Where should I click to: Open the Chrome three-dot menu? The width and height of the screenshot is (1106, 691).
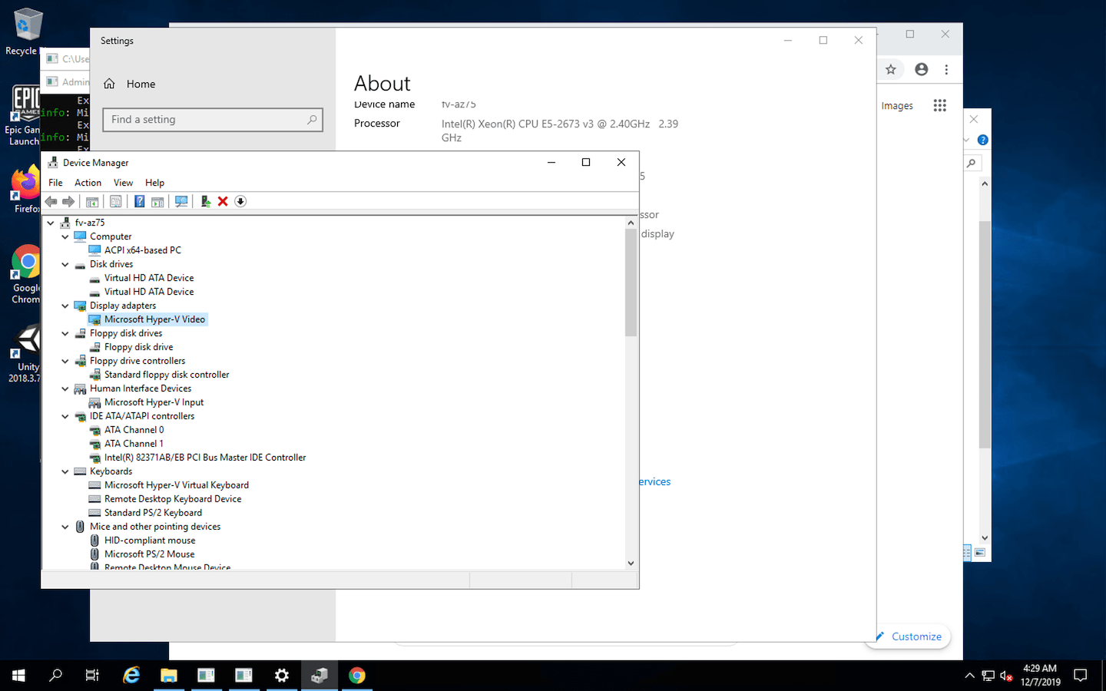click(x=946, y=69)
